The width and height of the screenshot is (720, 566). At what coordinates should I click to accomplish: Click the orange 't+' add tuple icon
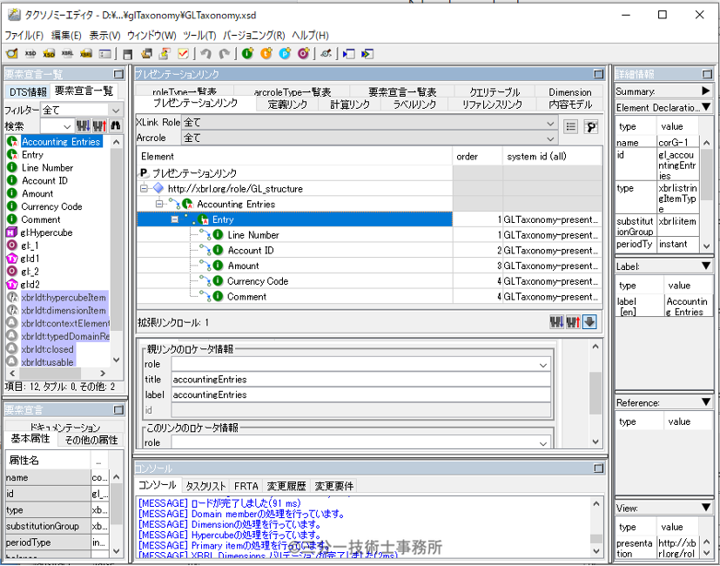[x=266, y=54]
